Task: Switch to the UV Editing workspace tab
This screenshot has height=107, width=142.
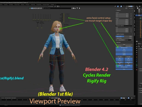Action: pos(11,4)
